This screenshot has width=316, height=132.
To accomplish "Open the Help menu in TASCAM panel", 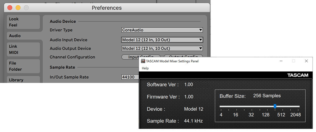I will click(x=145, y=68).
